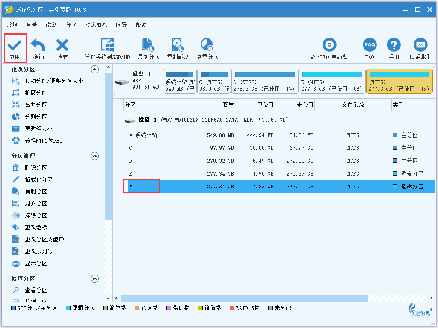Select Split Partition (分割分区) in sidebar
This screenshot has width=438, height=328.
coord(30,117)
